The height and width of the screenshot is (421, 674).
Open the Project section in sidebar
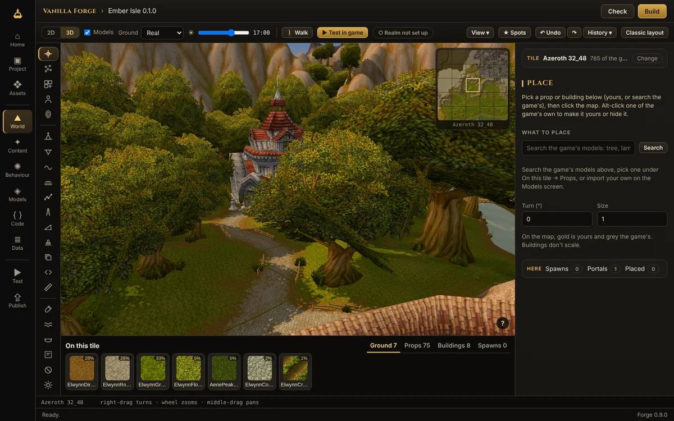point(17,64)
